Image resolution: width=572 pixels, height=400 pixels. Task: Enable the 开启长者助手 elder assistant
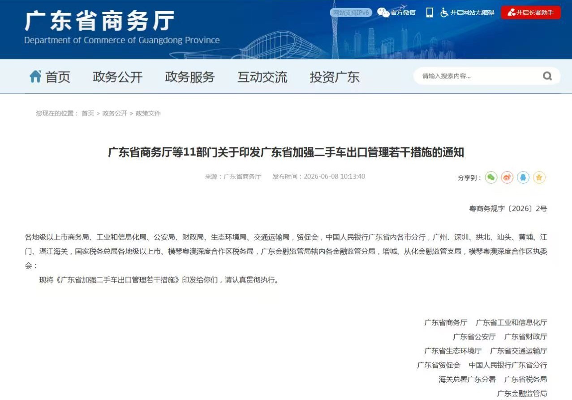tap(530, 13)
